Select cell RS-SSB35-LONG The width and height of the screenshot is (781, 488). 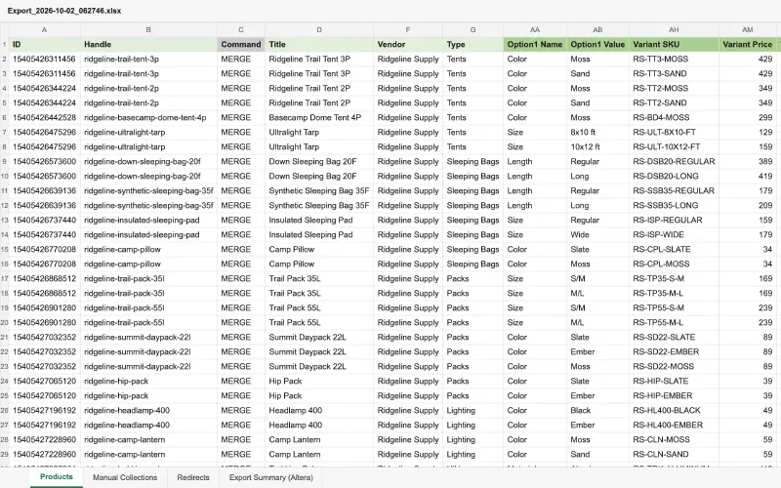pos(674,205)
